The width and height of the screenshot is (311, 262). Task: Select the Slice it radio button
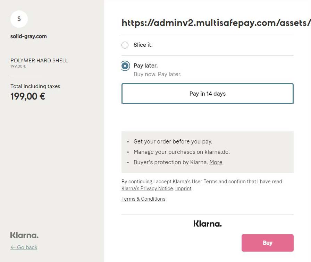click(125, 45)
